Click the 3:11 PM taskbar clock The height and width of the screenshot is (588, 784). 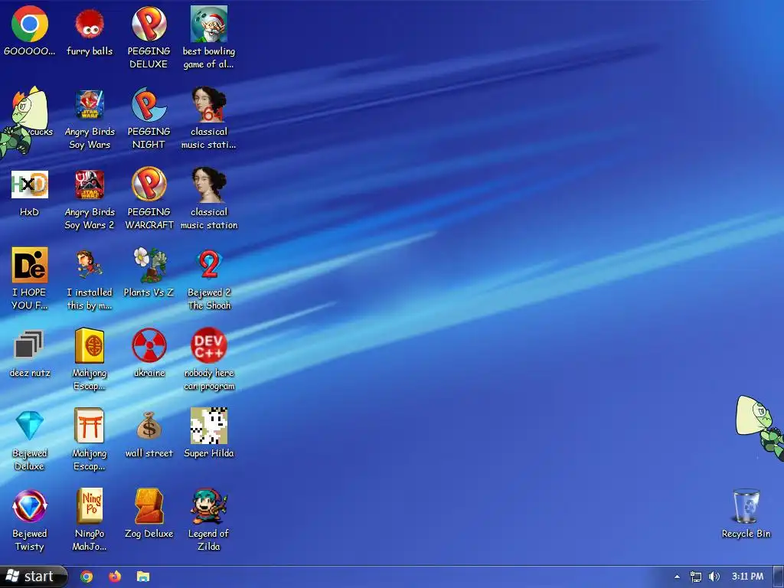747,577
